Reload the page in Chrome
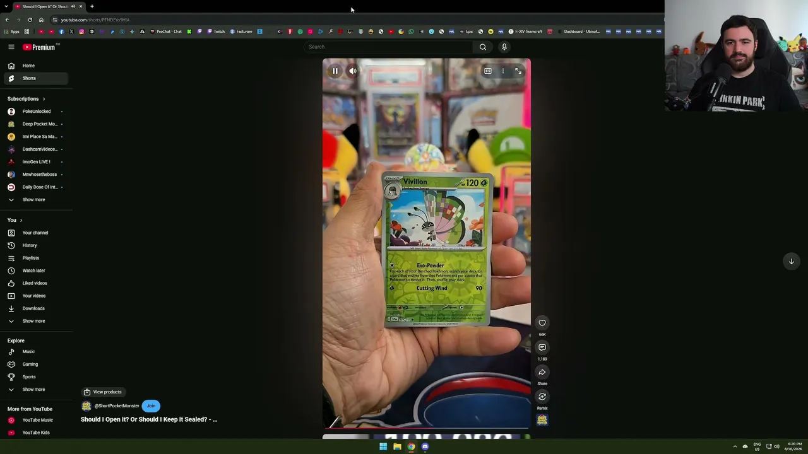 pyautogui.click(x=30, y=20)
